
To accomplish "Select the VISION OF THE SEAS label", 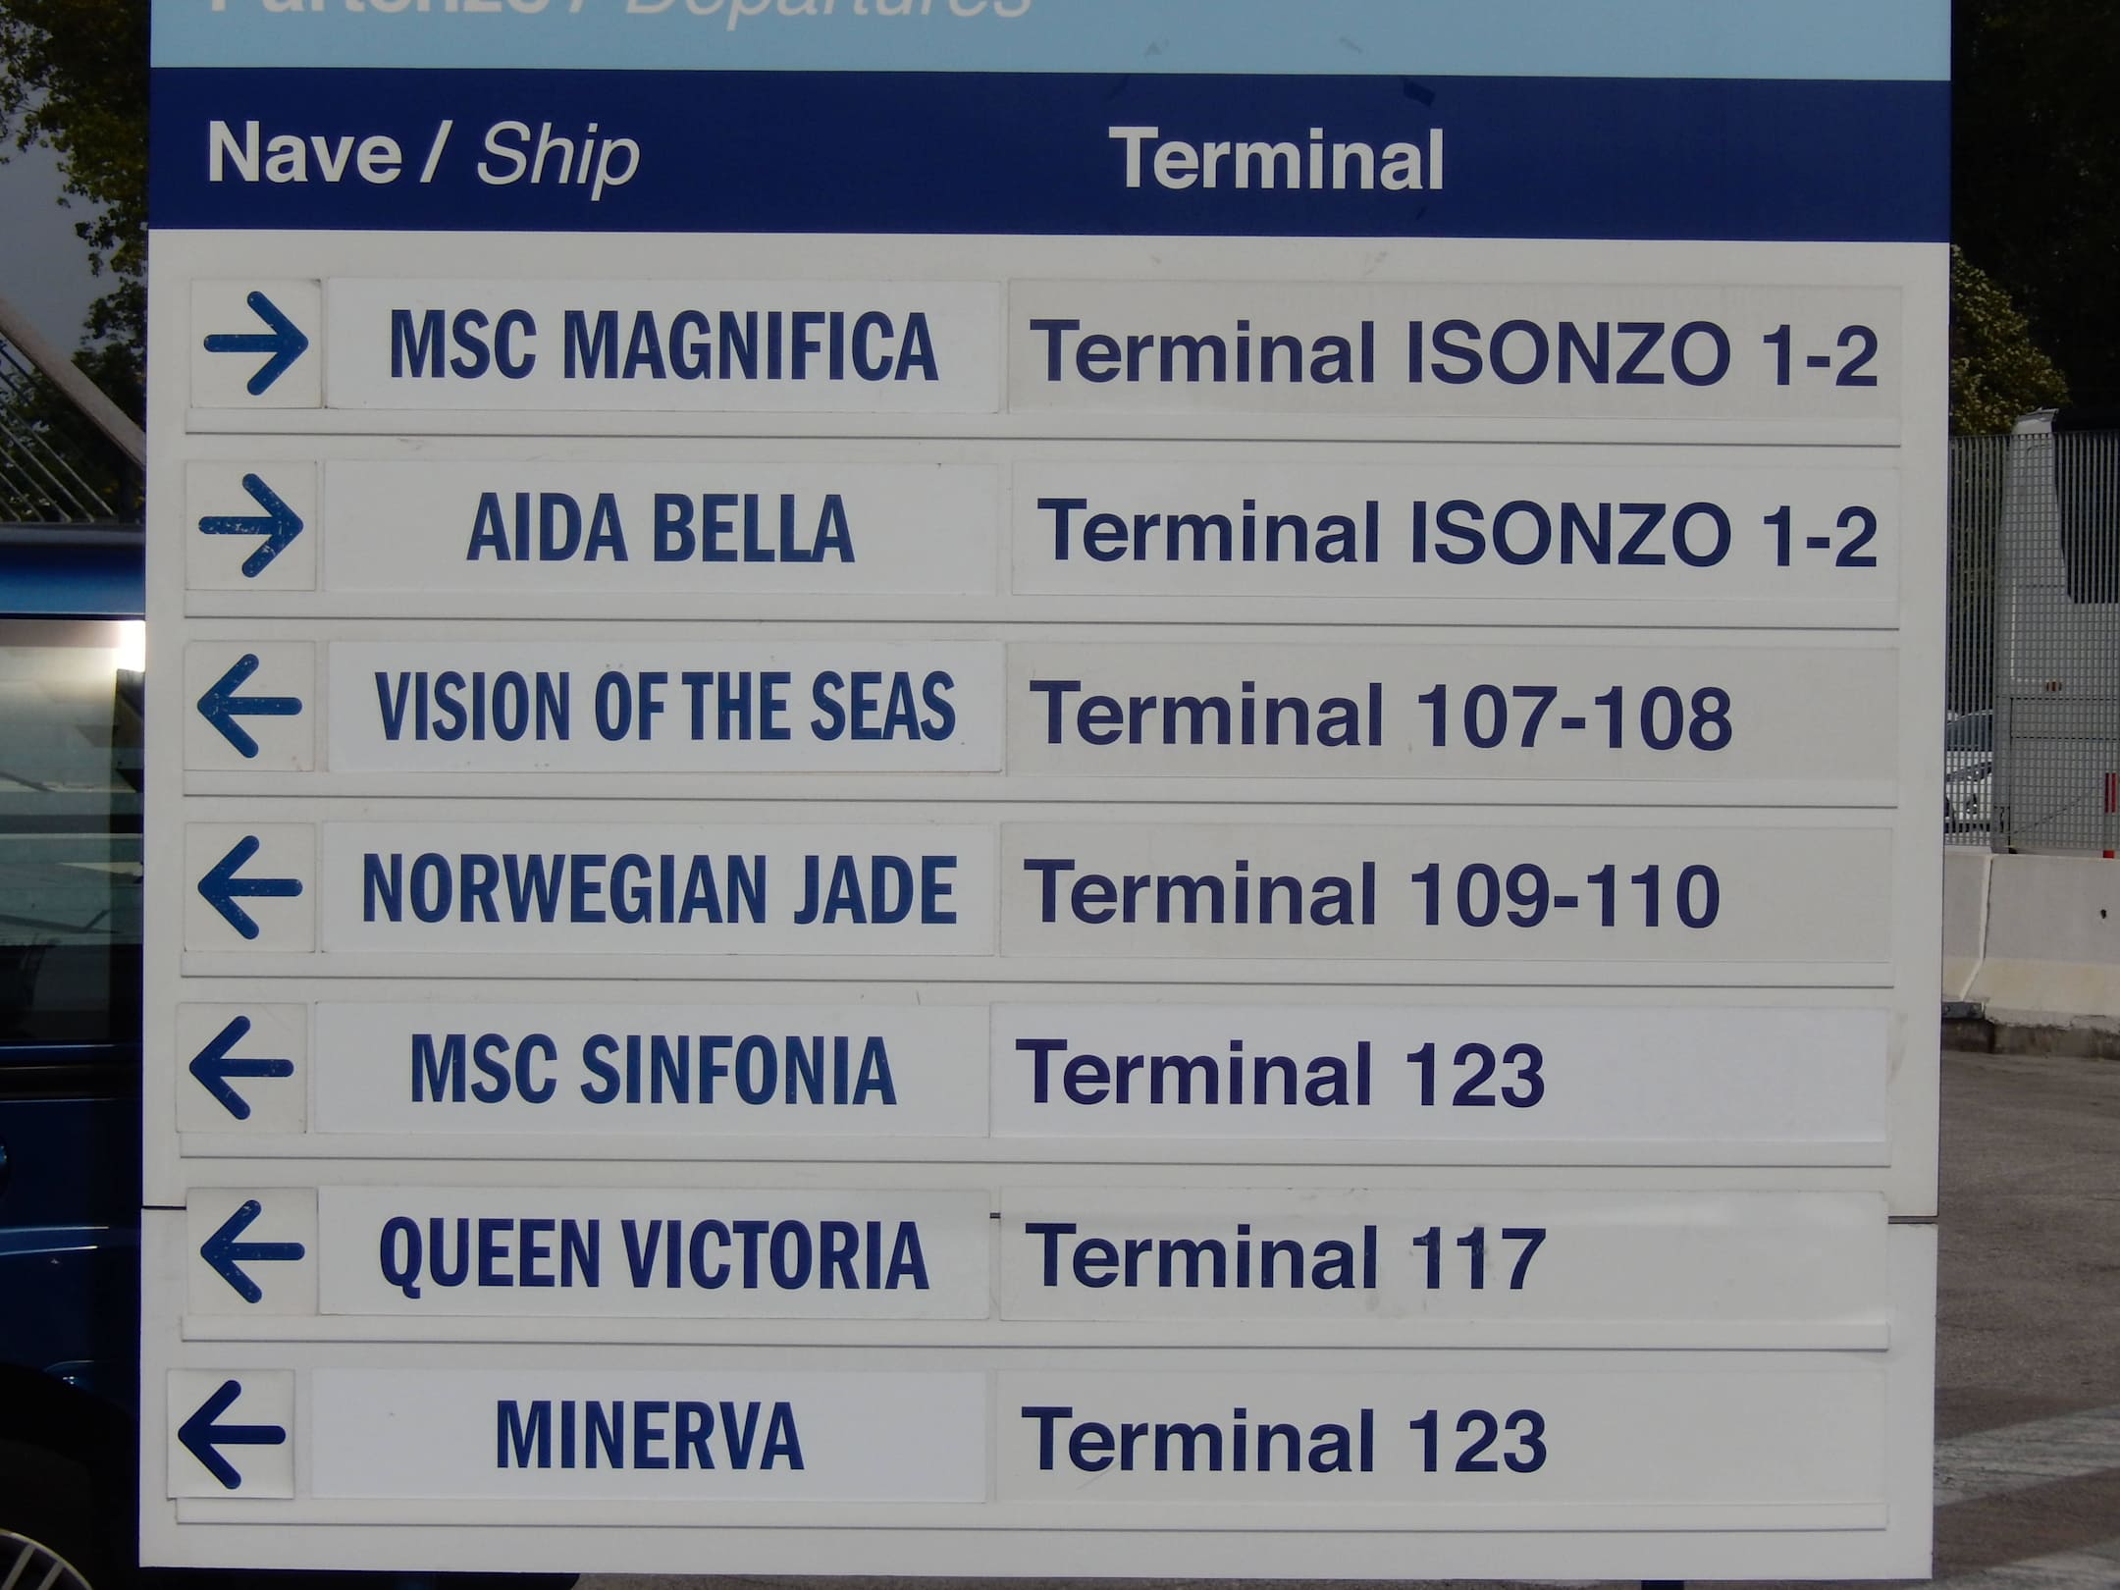I will 664,707.
